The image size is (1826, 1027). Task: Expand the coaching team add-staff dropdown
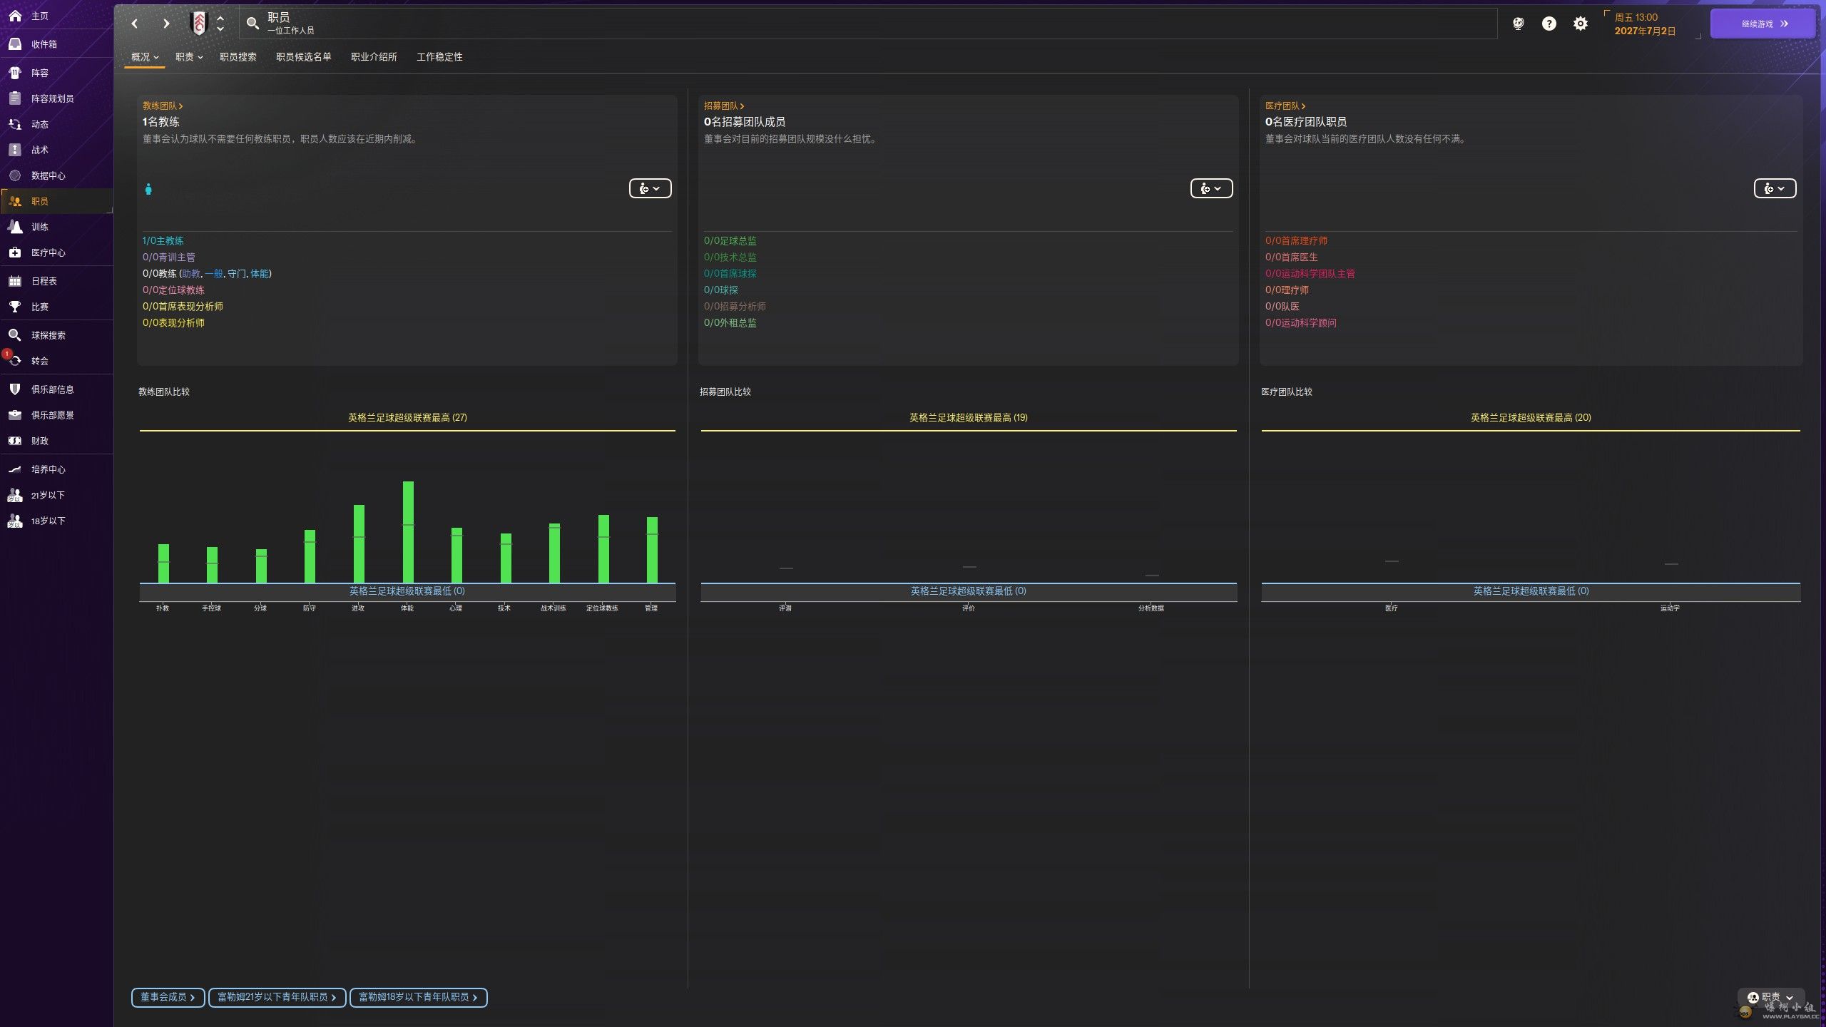tap(651, 188)
